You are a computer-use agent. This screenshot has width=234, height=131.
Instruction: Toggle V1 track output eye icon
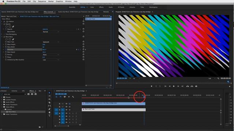click(69, 110)
